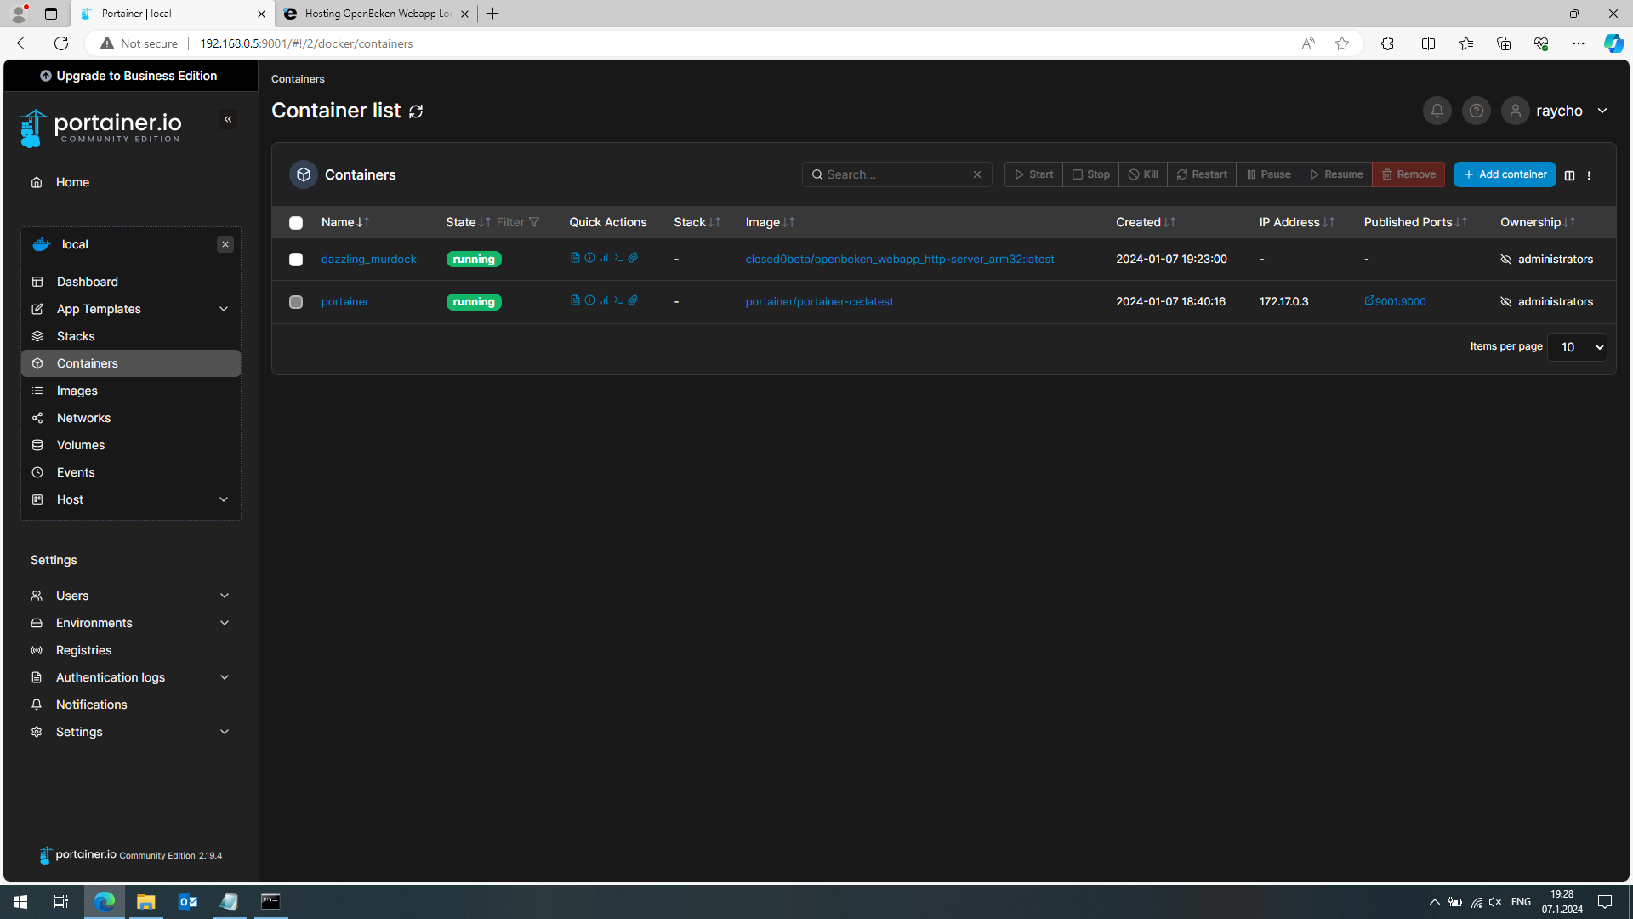View stats icon for portainer container
The height and width of the screenshot is (919, 1633).
(x=604, y=300)
